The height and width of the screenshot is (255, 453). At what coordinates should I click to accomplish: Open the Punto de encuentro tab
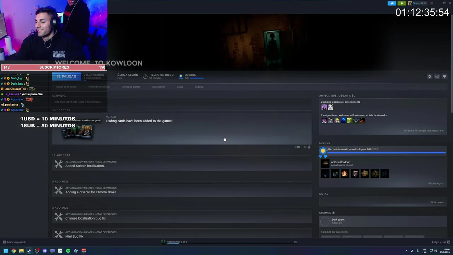tap(99, 87)
